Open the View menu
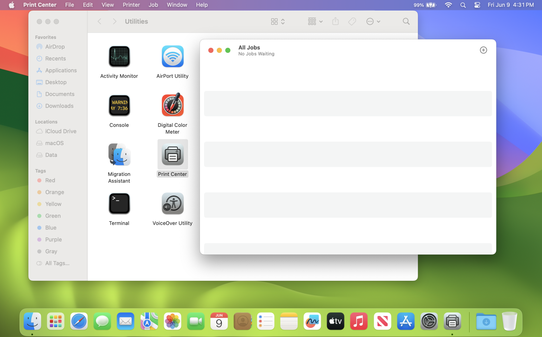This screenshot has height=337, width=542. tap(108, 5)
